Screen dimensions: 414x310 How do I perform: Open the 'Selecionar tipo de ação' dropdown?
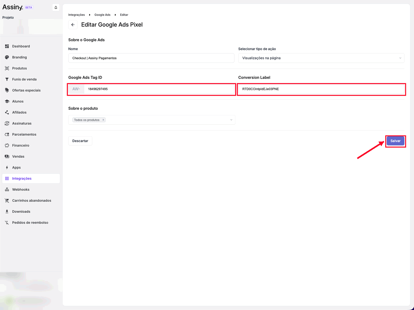321,58
